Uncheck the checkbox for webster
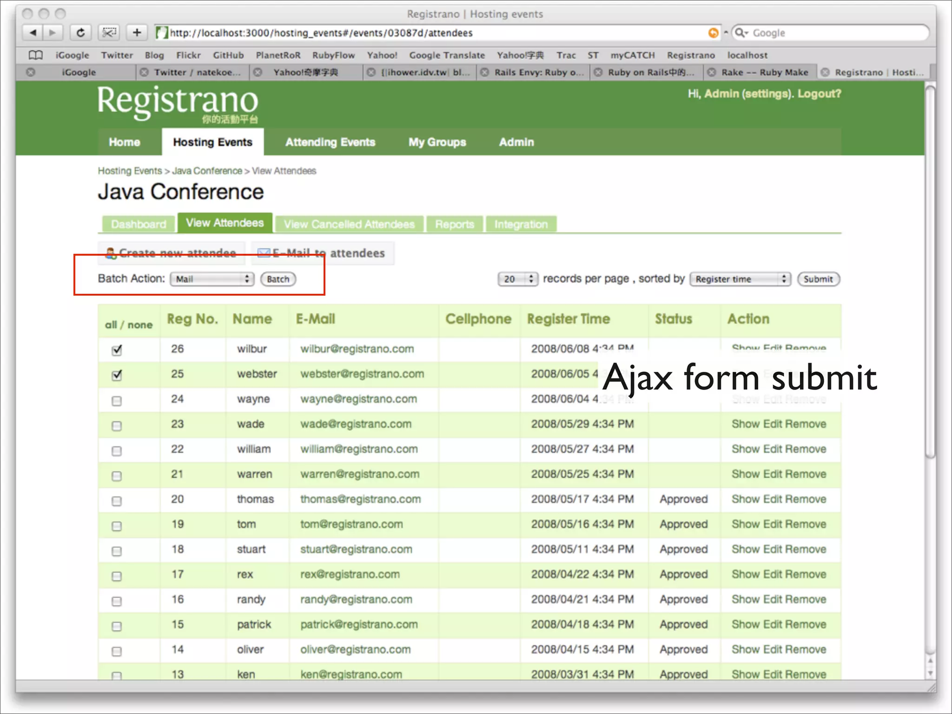 coord(117,375)
